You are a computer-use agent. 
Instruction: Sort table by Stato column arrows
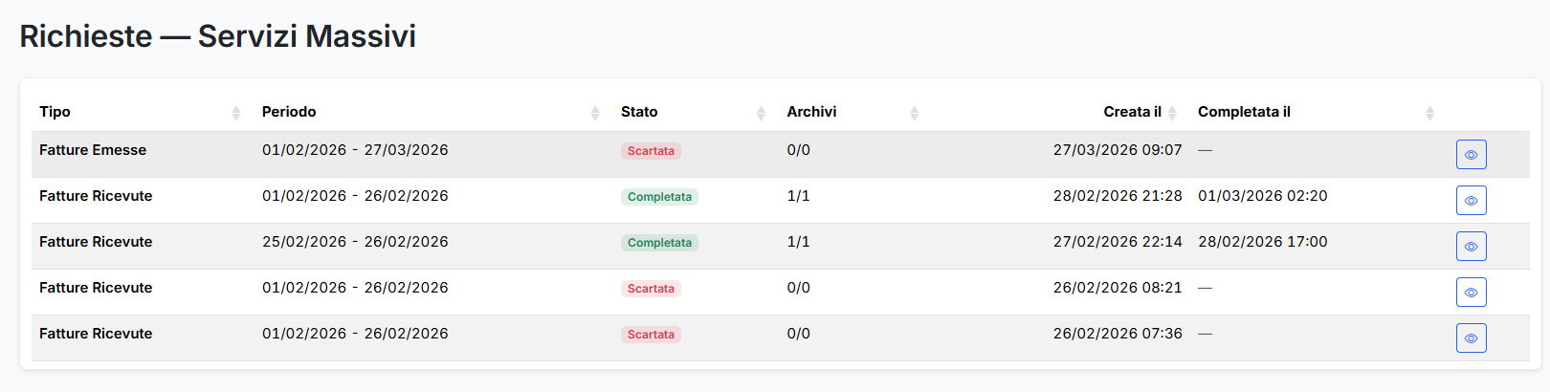click(761, 113)
